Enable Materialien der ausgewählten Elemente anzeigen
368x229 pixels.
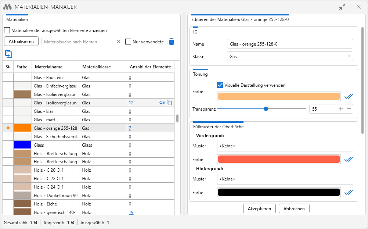coord(7,30)
